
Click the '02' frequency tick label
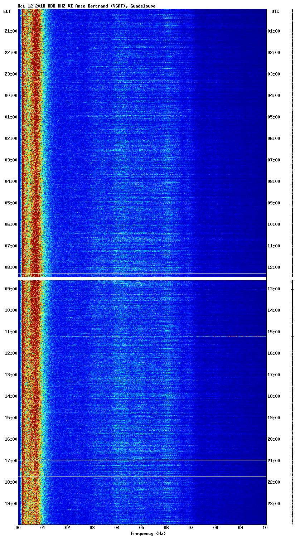[x=68, y=528]
